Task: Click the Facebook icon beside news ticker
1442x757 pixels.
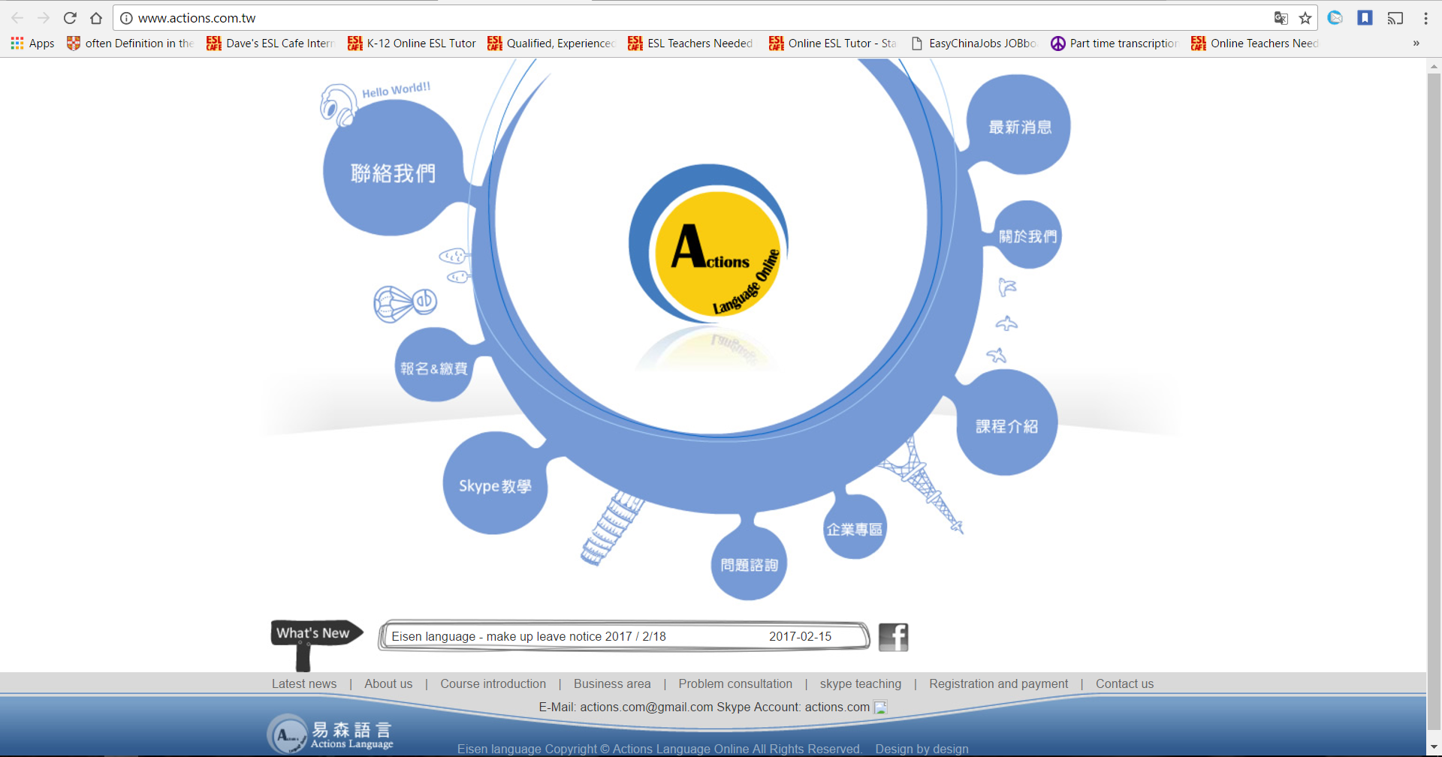Action: 893,637
